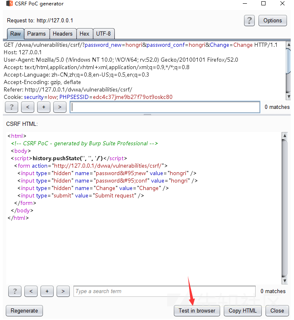
Task: Click the password&#95;new hidden input line
Action: [x=107, y=173]
